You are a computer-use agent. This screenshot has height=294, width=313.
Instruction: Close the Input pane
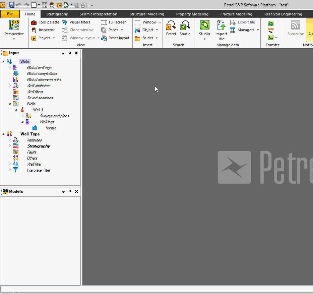point(76,53)
